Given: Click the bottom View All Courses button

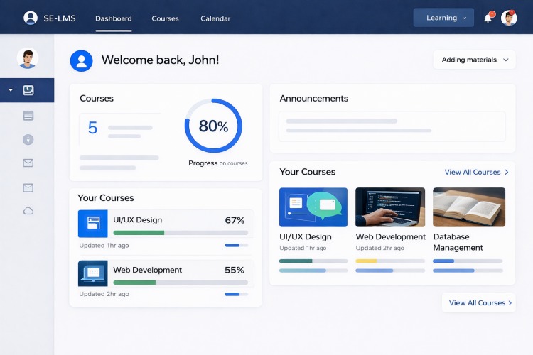Looking at the screenshot, I should (479, 302).
